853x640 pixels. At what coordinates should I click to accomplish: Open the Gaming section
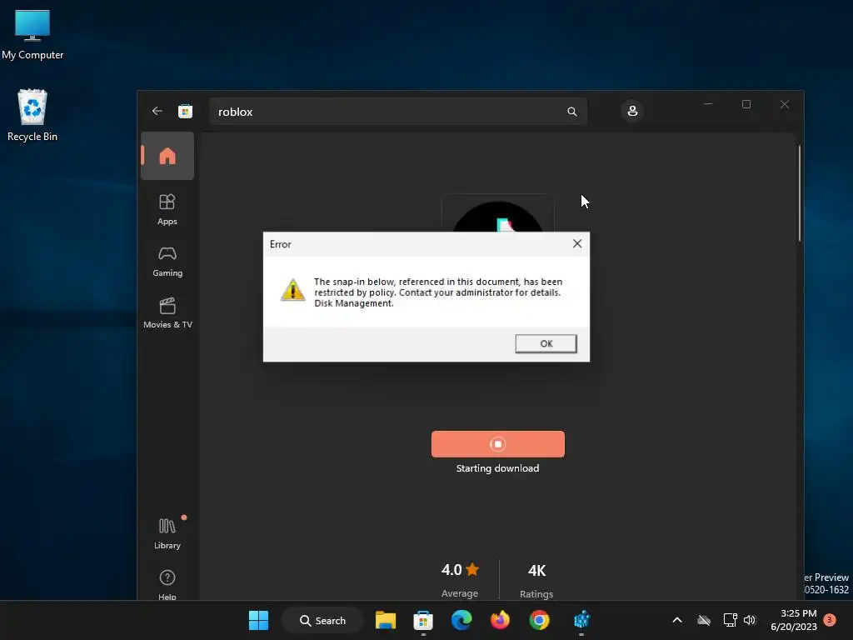(x=167, y=262)
